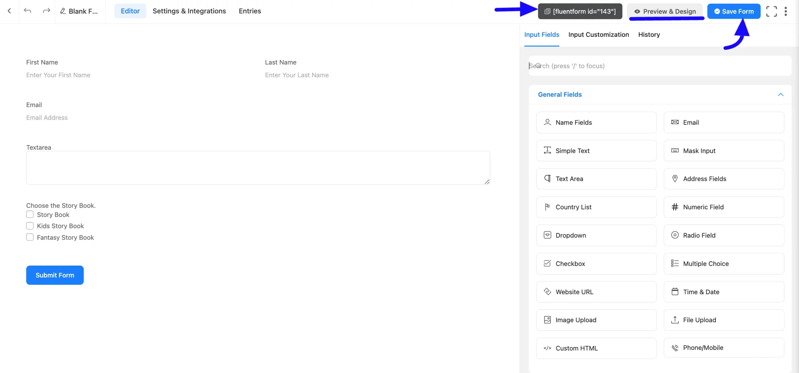The height and width of the screenshot is (373, 799).
Task: Collapse the General Fields section
Action: 780,94
